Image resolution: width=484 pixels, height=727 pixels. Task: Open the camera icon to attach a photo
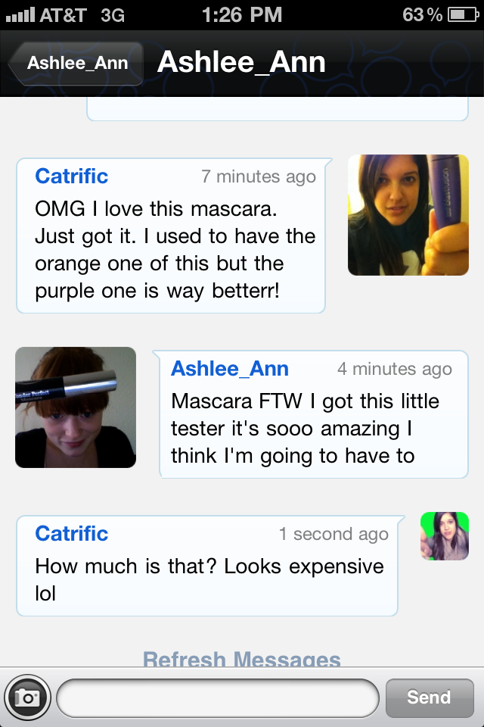click(27, 697)
